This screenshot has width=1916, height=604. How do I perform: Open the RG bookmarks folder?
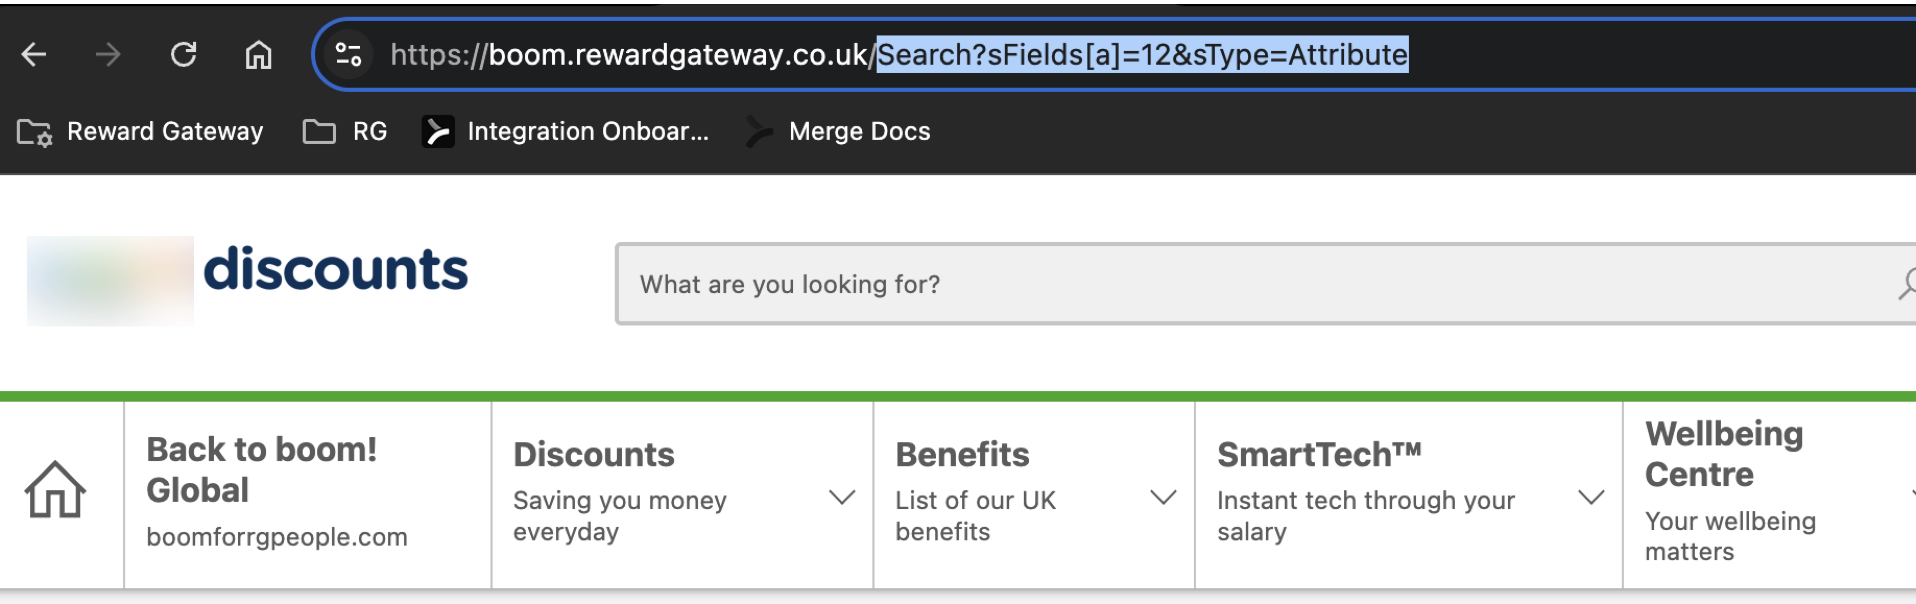pos(345,131)
